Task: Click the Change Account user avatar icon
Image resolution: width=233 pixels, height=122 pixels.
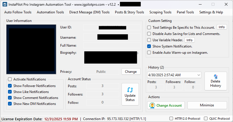Action: tap(152, 106)
